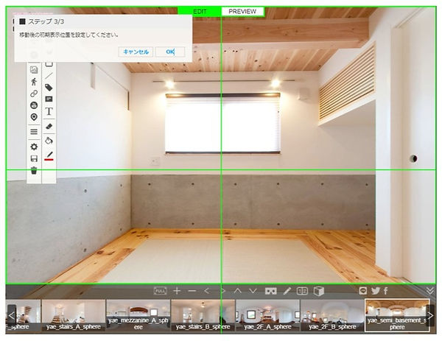Collapse the thumbnail strip with double chevron
The height and width of the screenshot is (341, 442).
coord(430,291)
